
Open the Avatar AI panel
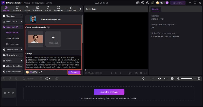(x=17, y=9)
